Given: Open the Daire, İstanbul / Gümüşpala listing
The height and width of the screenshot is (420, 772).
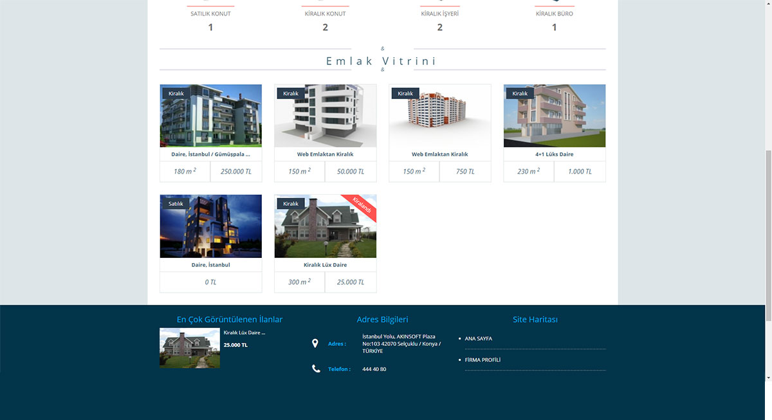Looking at the screenshot, I should click(210, 154).
